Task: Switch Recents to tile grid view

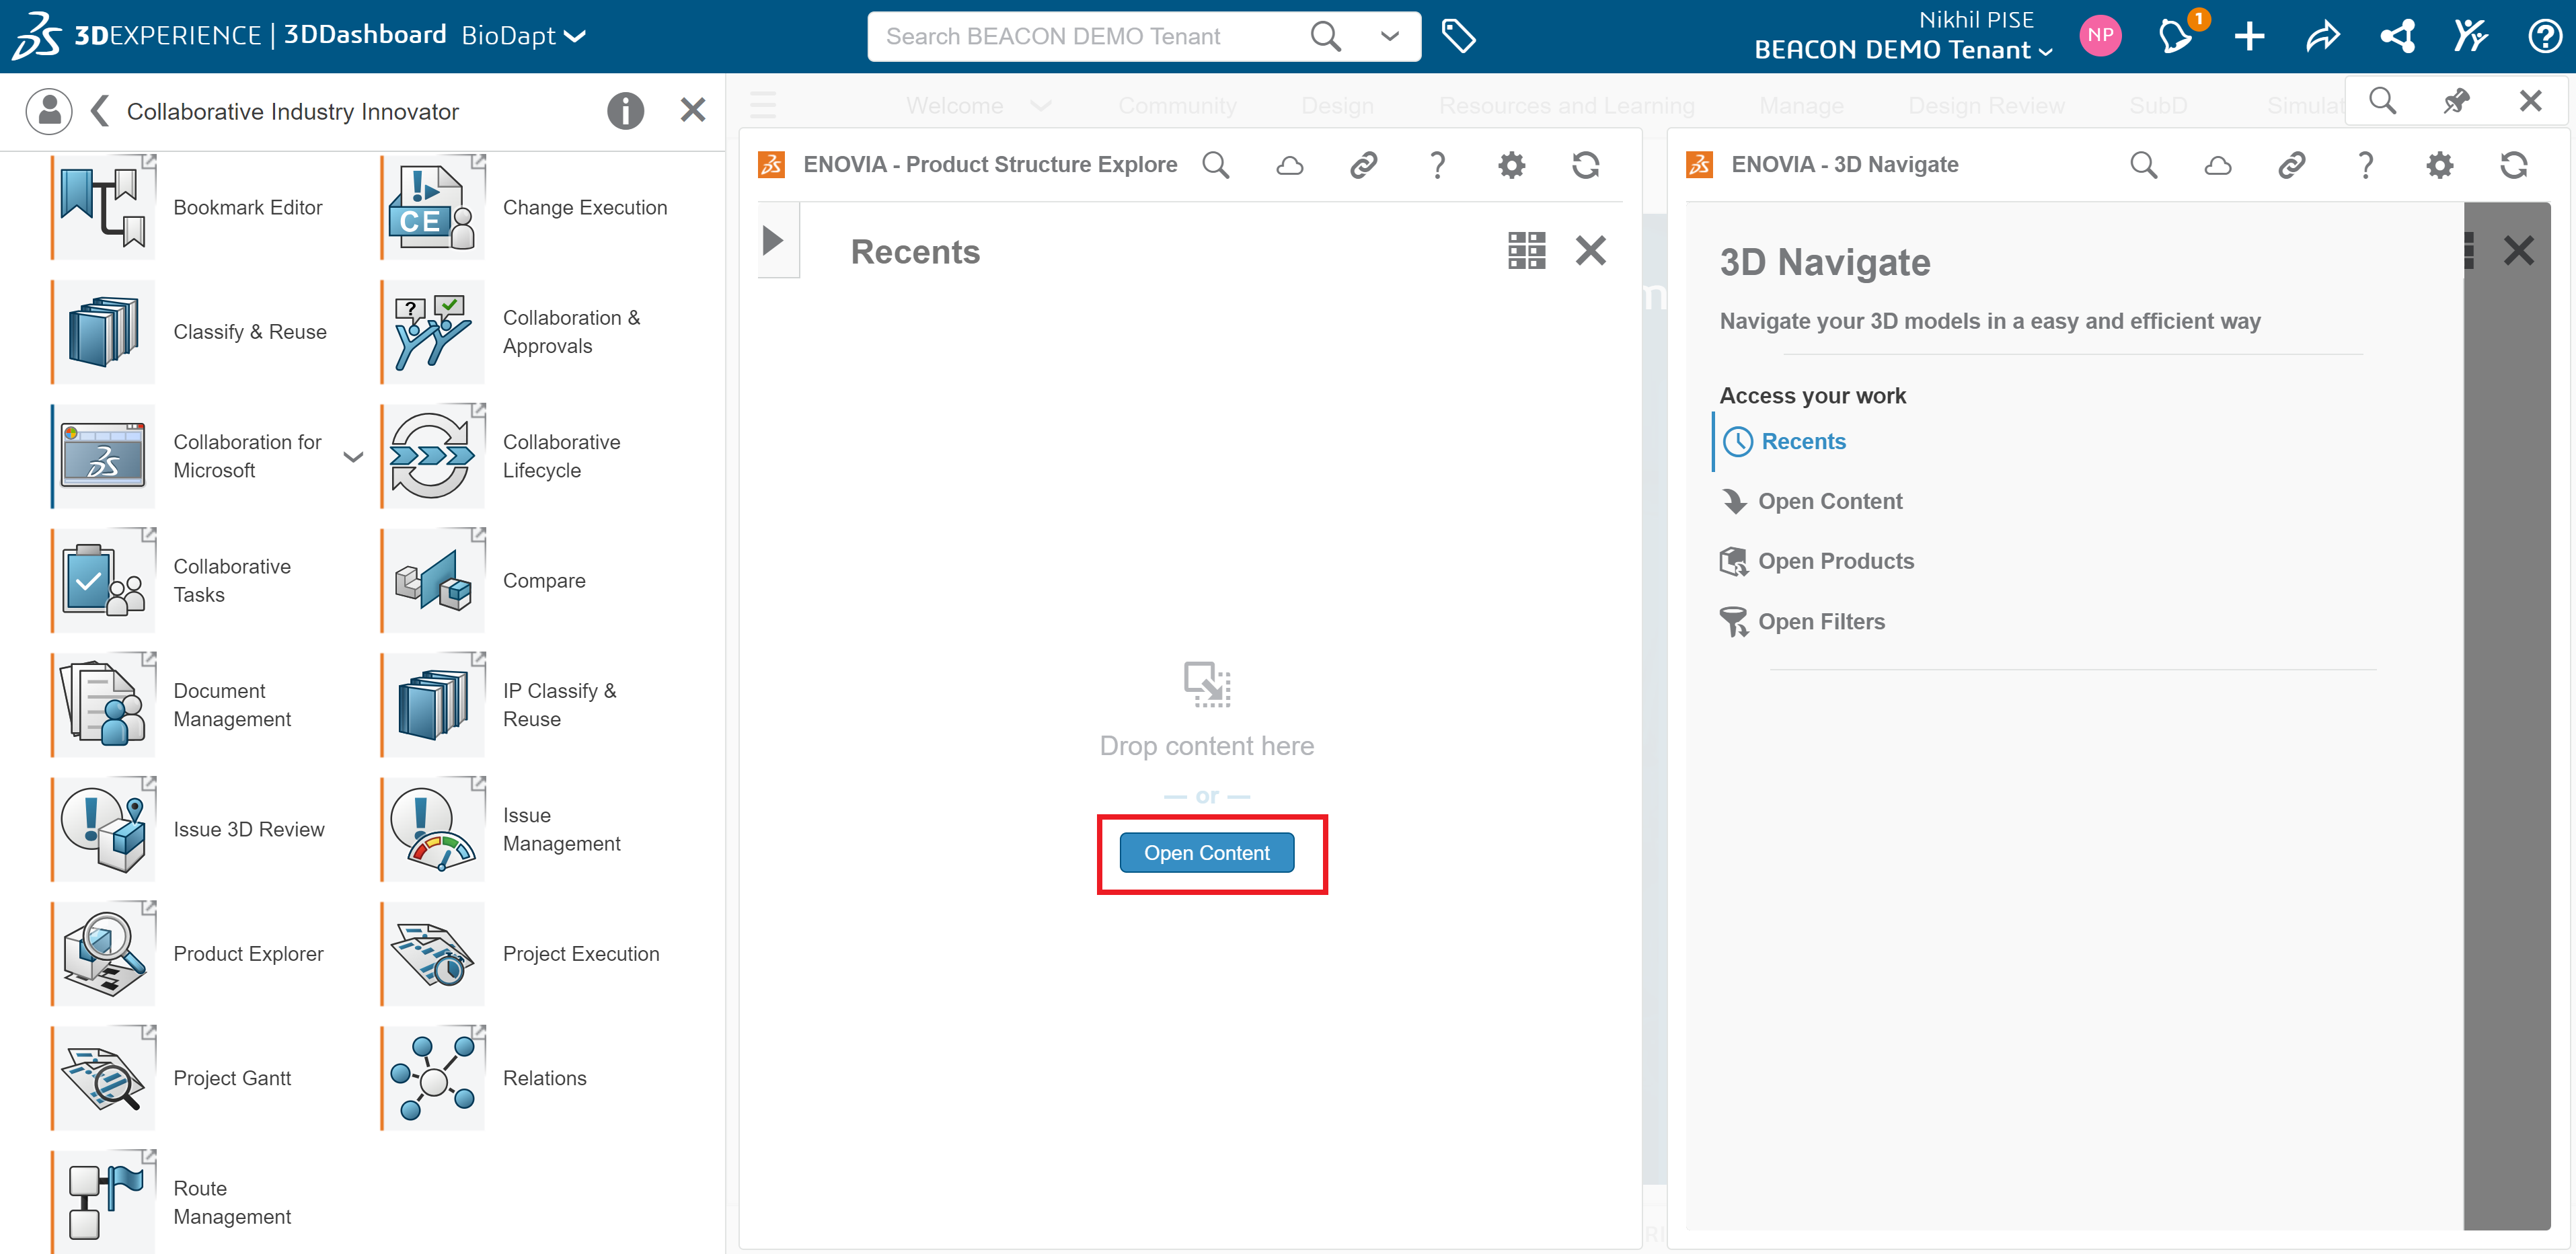Action: 1527,250
